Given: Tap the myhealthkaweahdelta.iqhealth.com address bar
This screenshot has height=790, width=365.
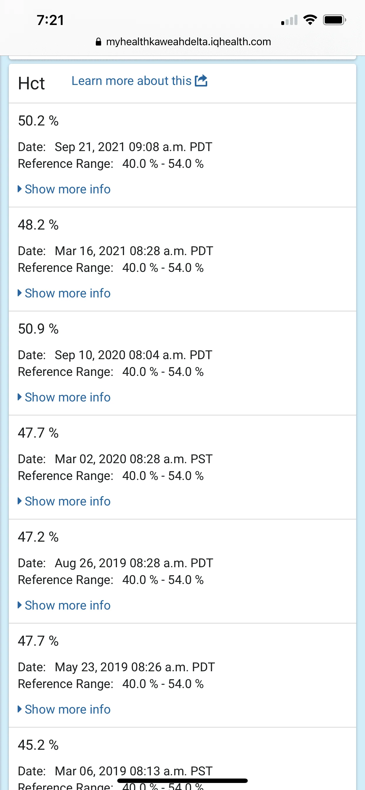Looking at the screenshot, I should tap(188, 42).
